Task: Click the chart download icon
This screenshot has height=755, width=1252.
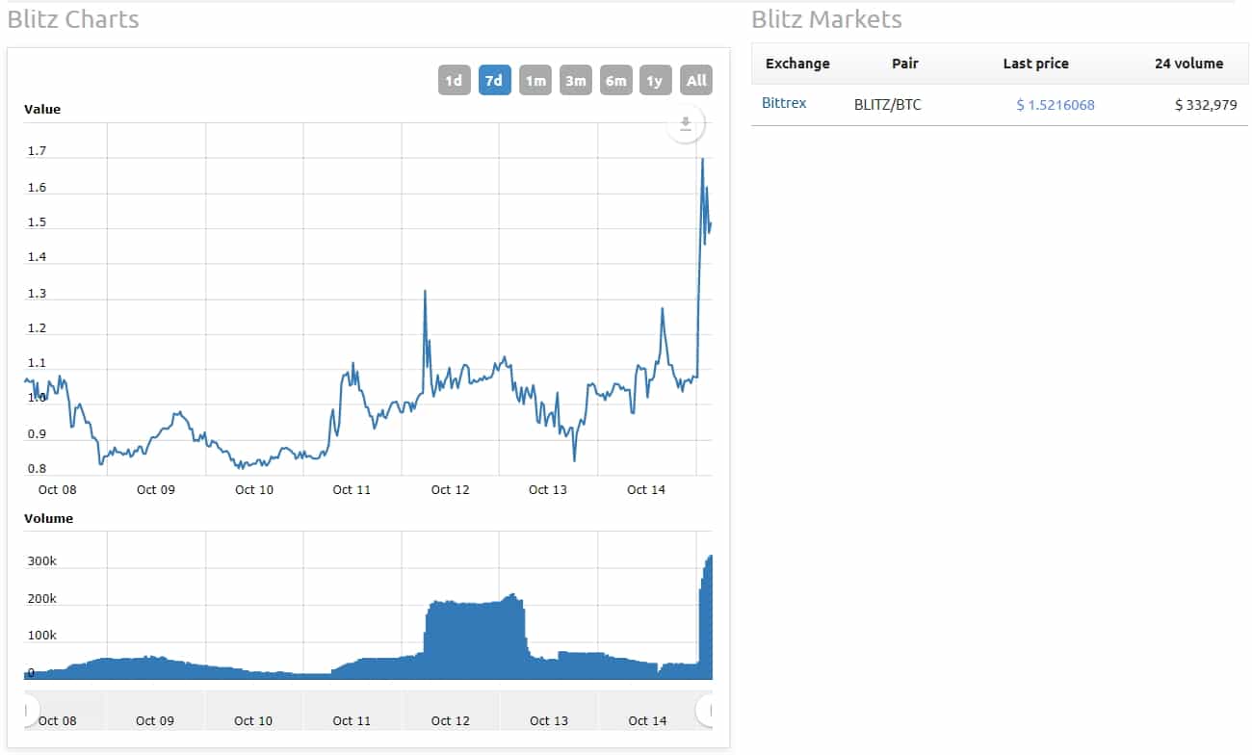Action: (686, 124)
